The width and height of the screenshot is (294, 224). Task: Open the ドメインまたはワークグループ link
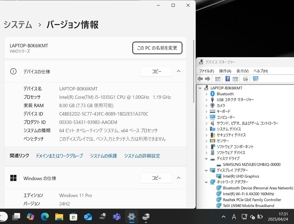click(59, 156)
